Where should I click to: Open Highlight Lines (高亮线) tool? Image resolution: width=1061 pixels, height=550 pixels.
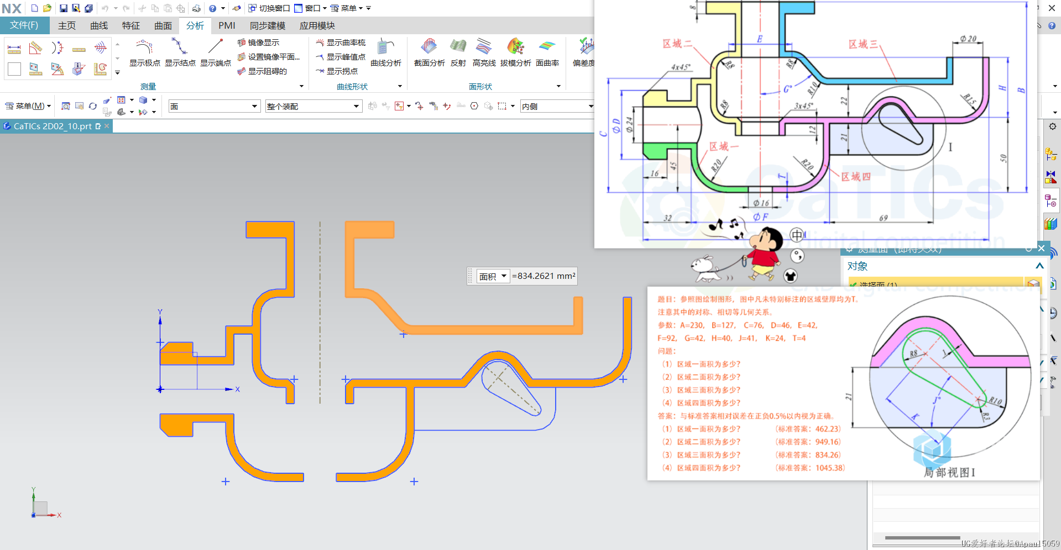[484, 54]
